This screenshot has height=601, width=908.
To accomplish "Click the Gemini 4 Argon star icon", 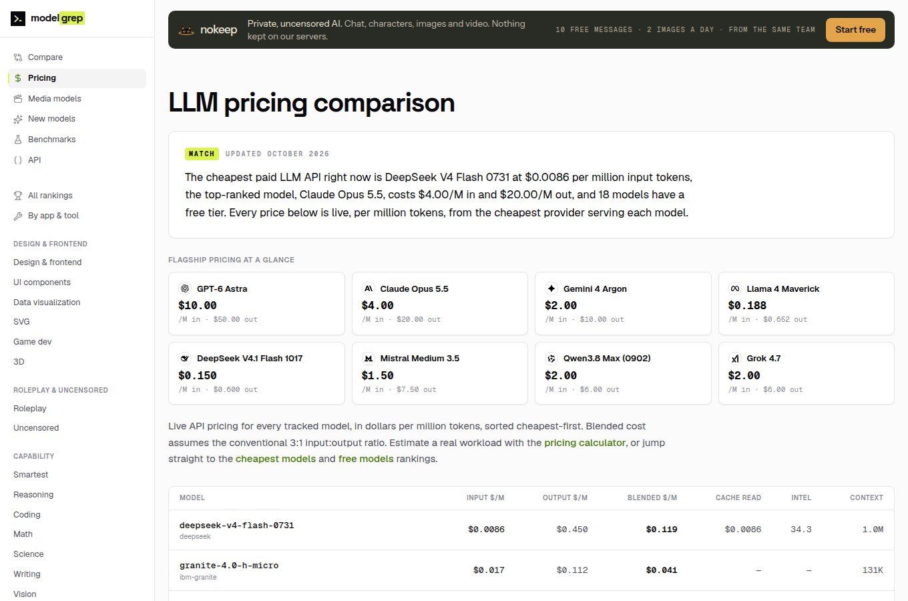I will [x=551, y=288].
